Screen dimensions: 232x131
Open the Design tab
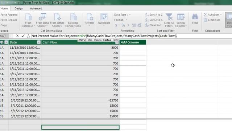19,8
